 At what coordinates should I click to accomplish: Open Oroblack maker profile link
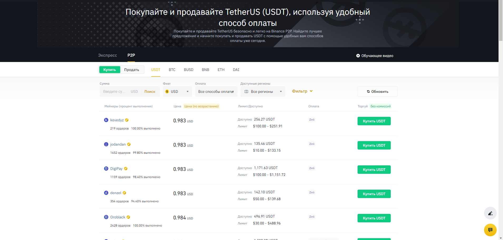tap(118, 217)
